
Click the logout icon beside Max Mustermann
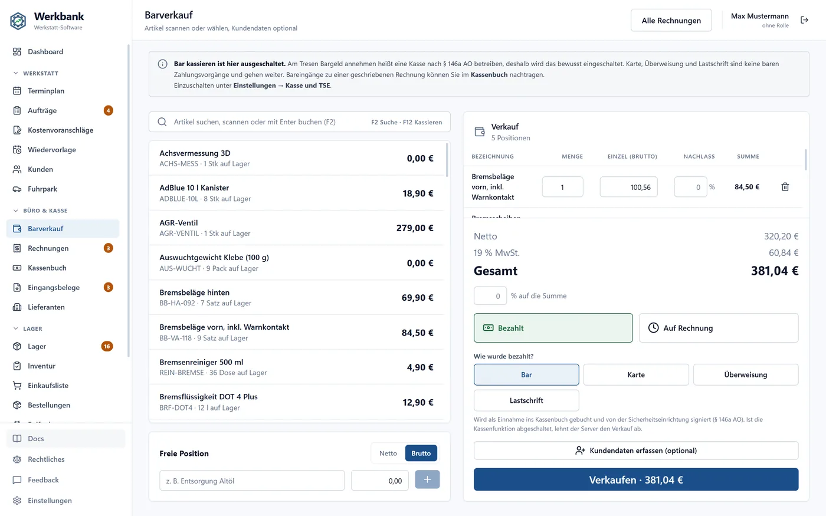(x=804, y=20)
